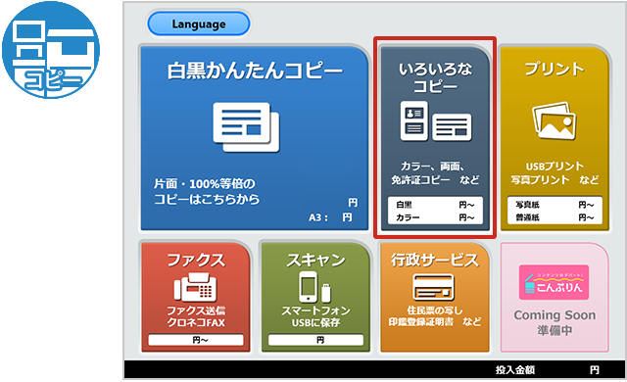
Task: Click the 白黒 price row
Action: [435, 205]
